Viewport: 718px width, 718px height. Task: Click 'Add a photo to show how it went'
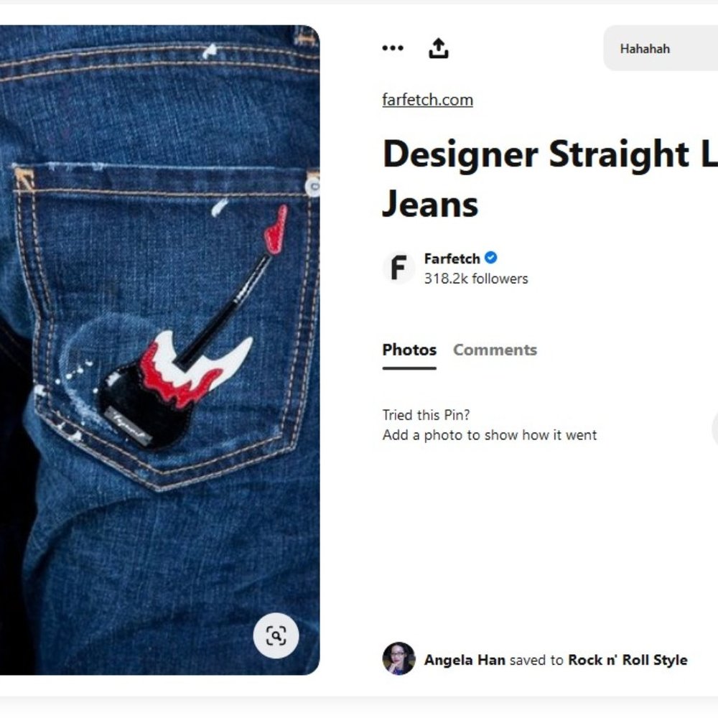click(x=490, y=434)
